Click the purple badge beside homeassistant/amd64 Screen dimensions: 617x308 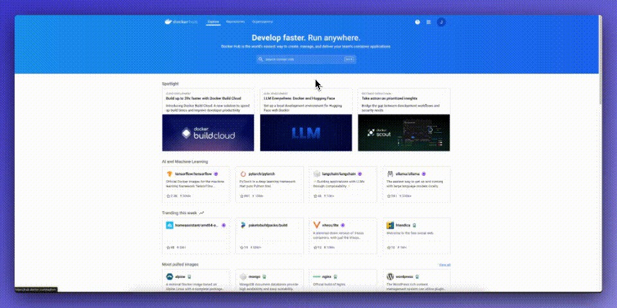[x=224, y=225]
